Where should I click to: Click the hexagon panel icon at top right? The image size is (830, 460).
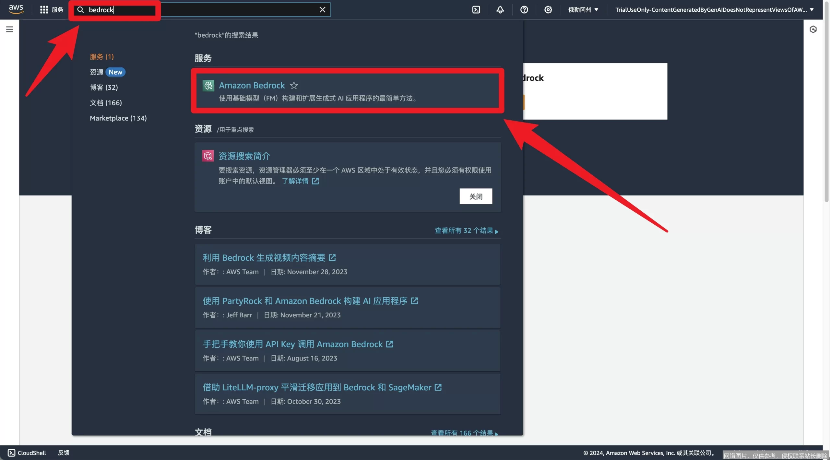pyautogui.click(x=813, y=29)
